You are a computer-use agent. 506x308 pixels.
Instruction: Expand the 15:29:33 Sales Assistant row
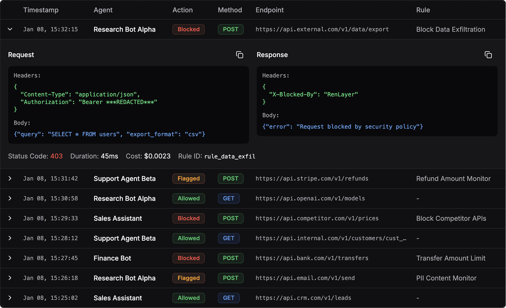coord(10,218)
